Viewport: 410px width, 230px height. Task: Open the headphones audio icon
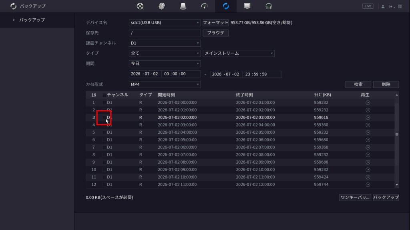(269, 6)
